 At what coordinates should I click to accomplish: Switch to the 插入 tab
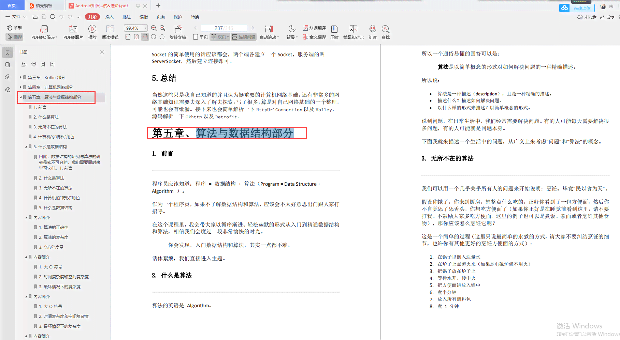coord(109,17)
